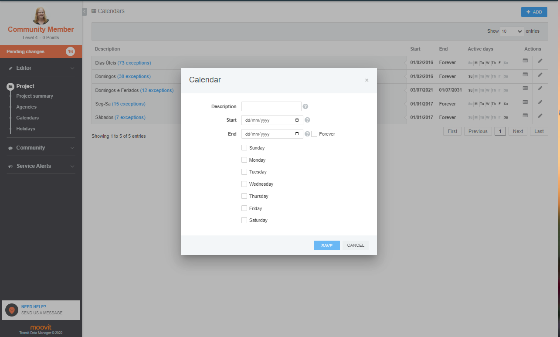560x337 pixels.
Task: Open calendar picker icon in End field
Action: (297, 134)
